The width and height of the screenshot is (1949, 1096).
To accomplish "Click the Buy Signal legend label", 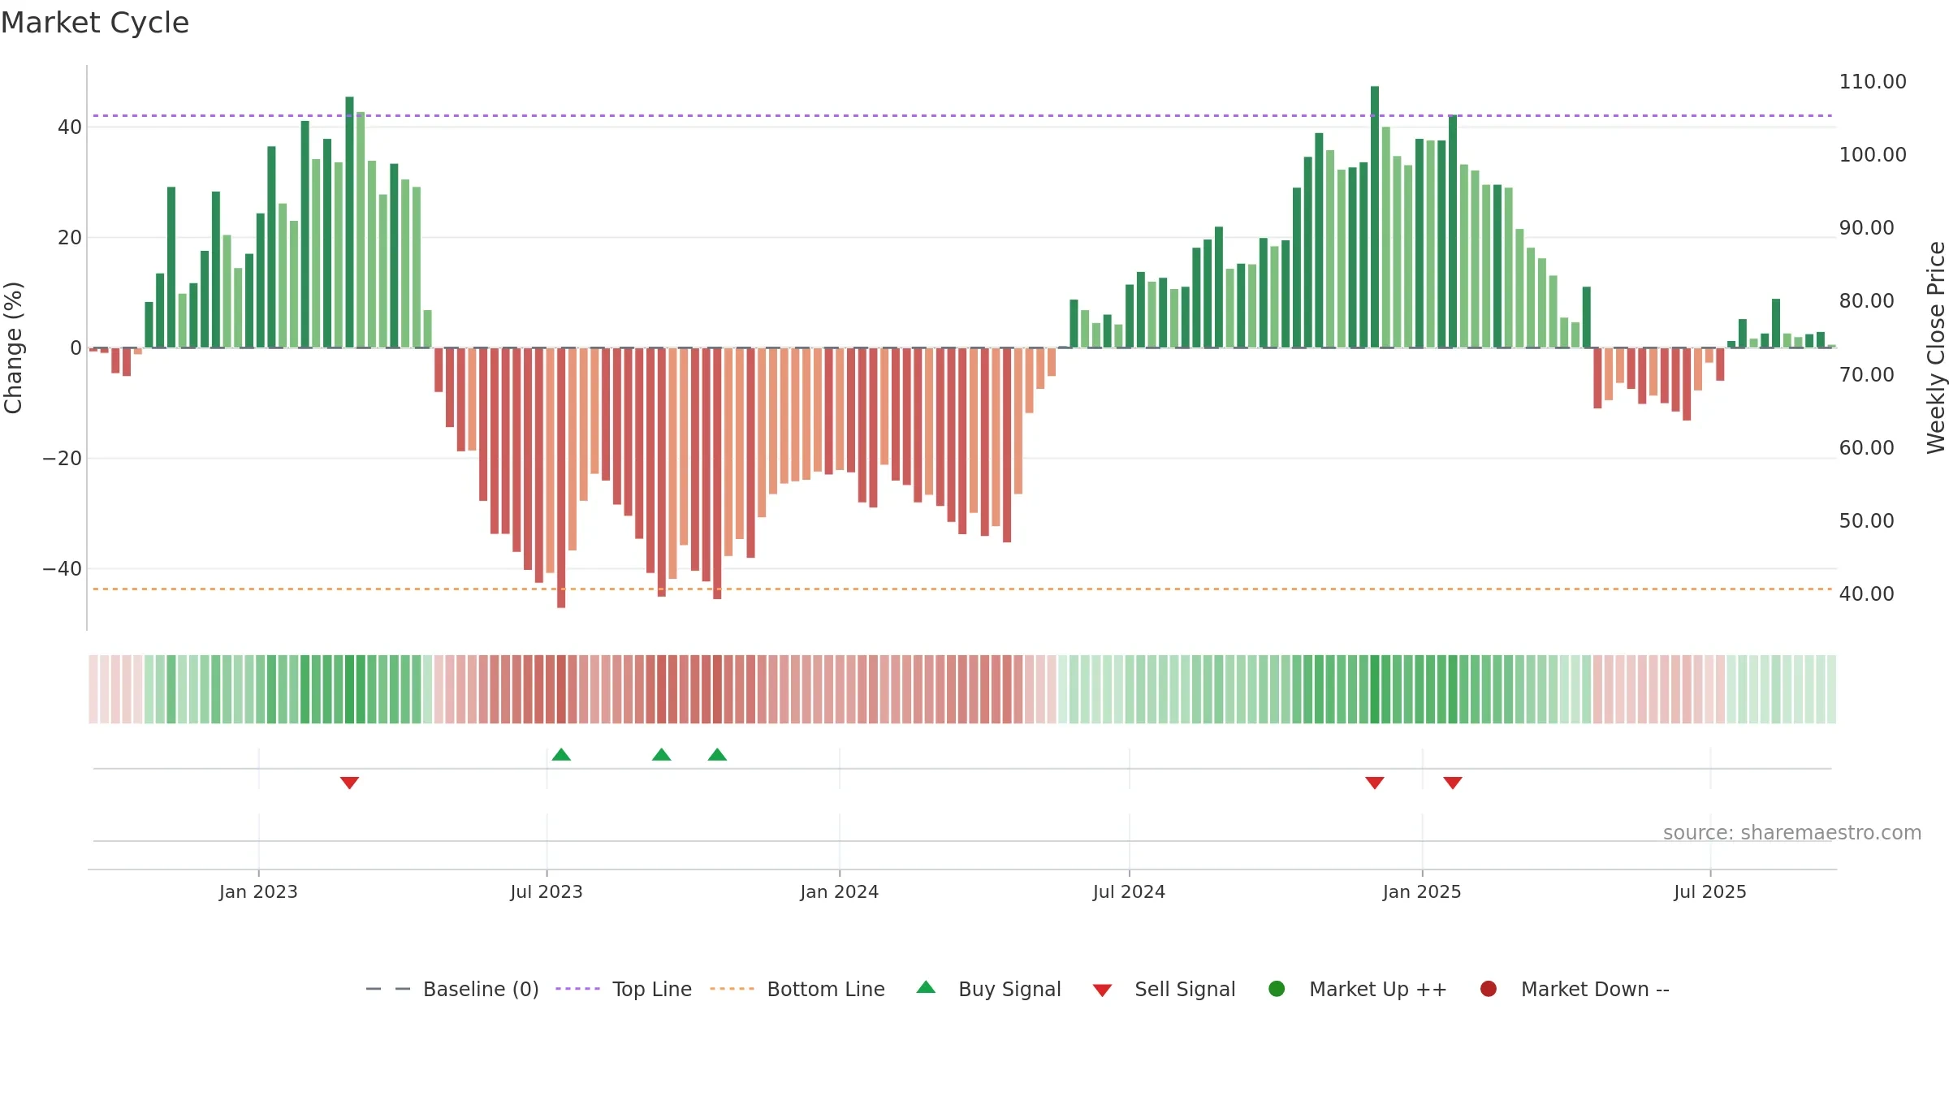I will [1009, 989].
